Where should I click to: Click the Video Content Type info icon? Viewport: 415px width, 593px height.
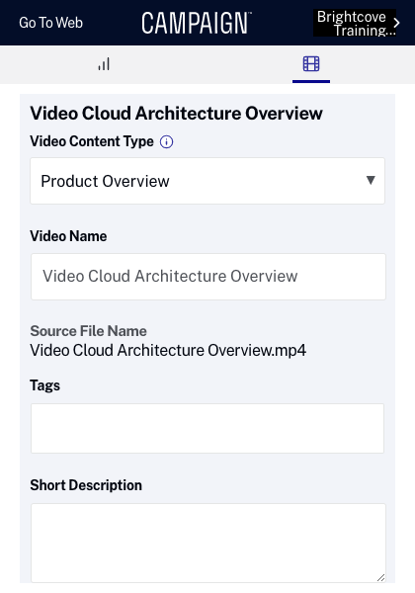[166, 141]
